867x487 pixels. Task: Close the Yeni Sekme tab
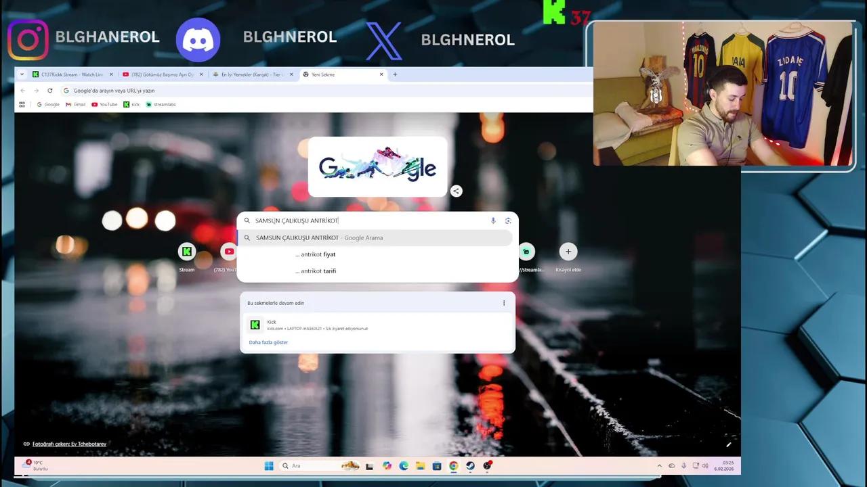381,74
